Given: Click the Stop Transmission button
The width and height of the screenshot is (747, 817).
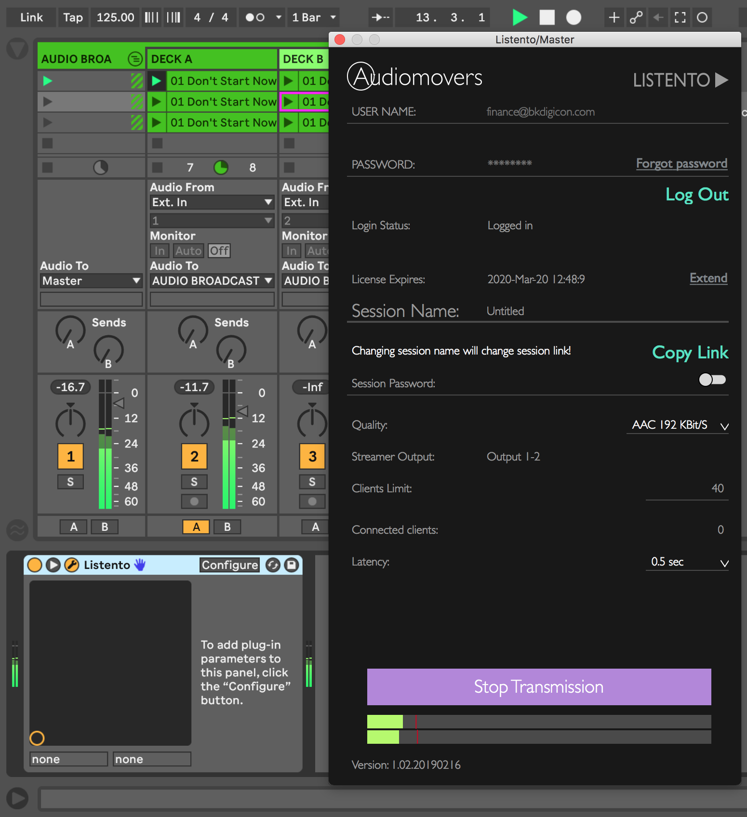Looking at the screenshot, I should click(x=539, y=687).
